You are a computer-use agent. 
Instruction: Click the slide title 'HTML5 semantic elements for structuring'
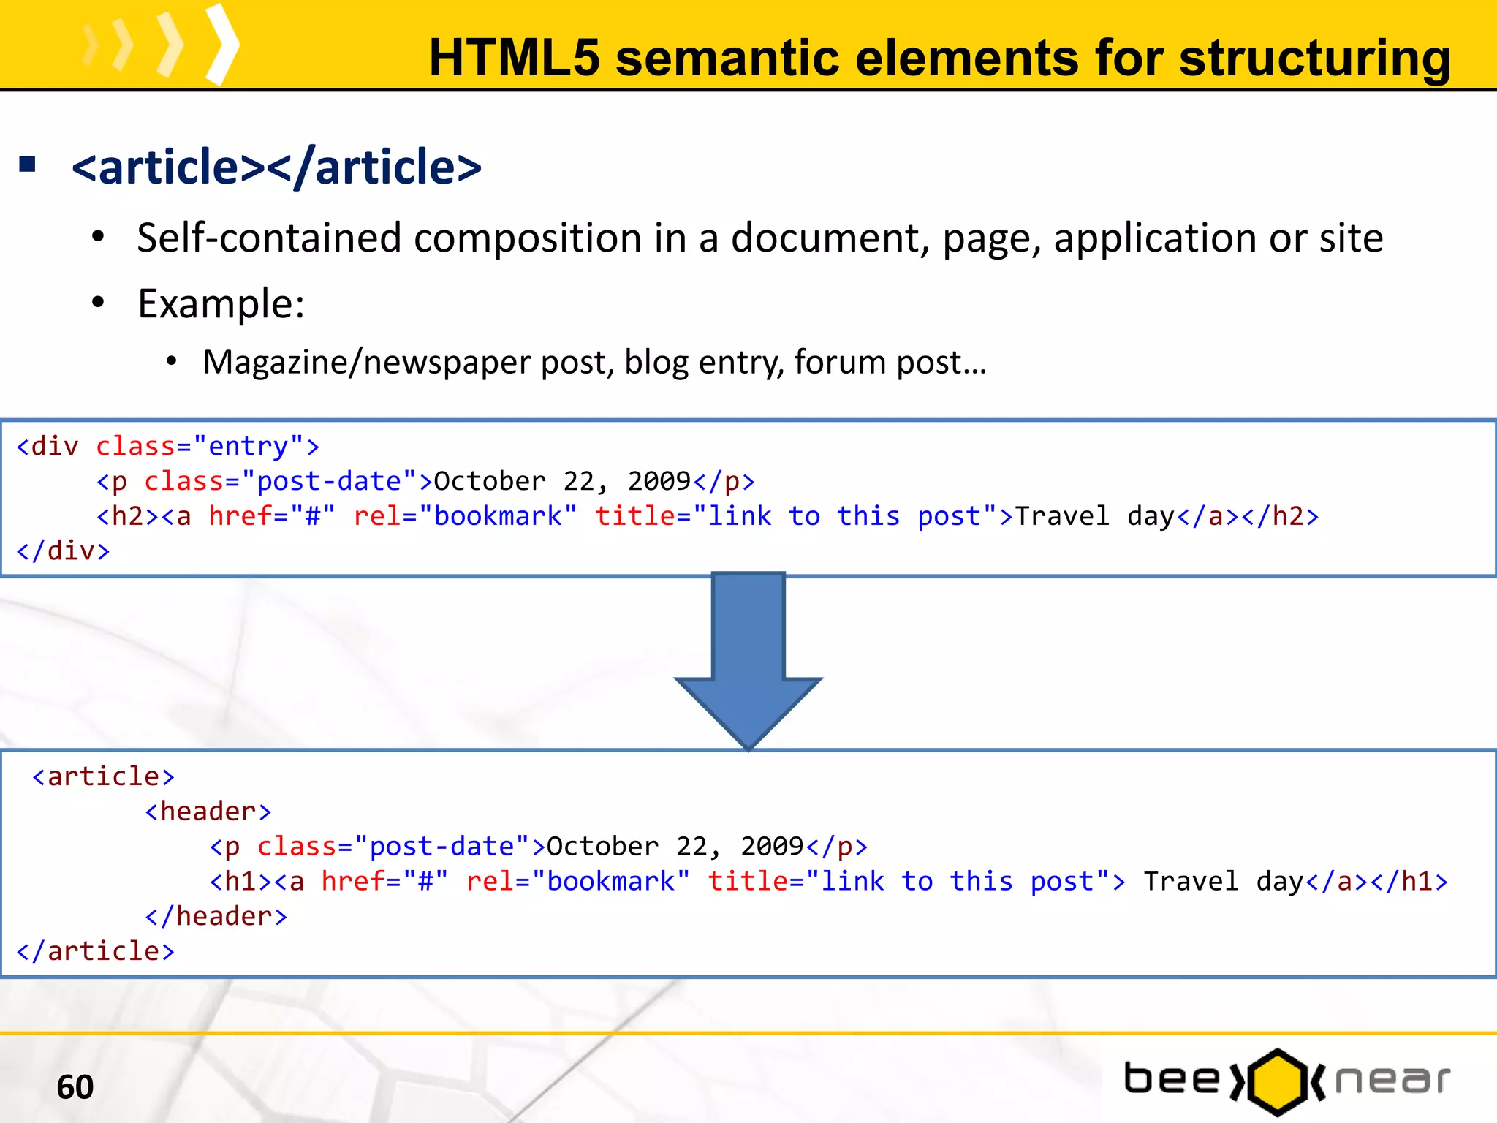tap(939, 58)
